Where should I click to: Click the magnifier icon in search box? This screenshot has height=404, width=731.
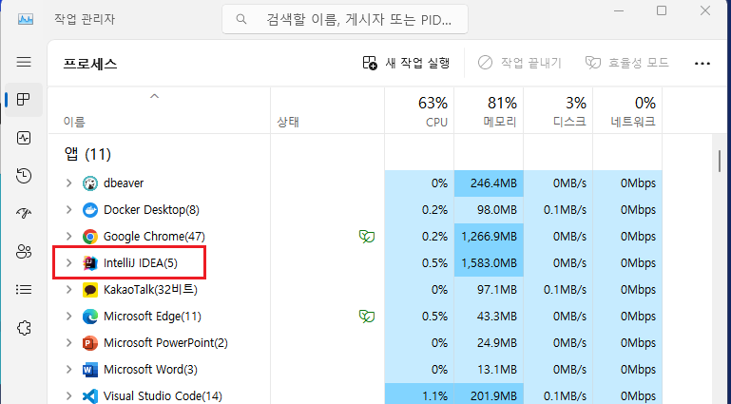point(241,19)
